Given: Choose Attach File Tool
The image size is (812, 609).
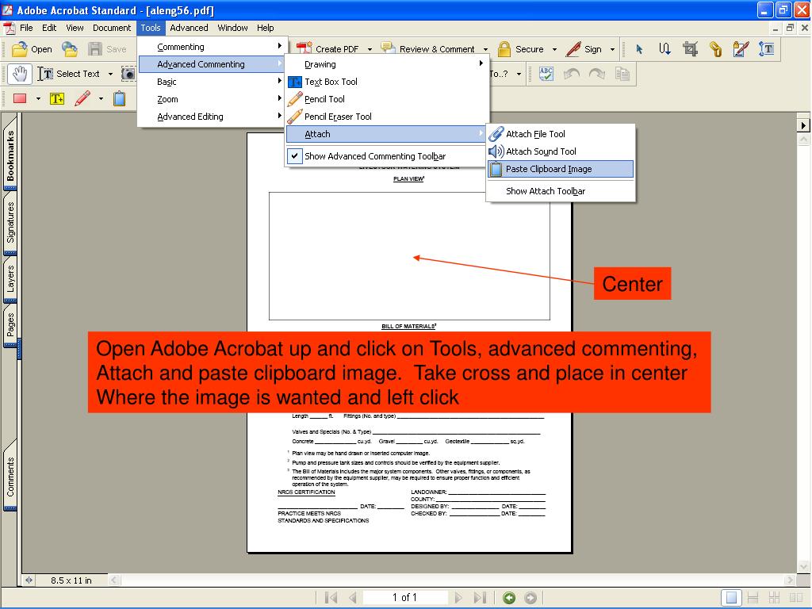Looking at the screenshot, I should [x=560, y=134].
